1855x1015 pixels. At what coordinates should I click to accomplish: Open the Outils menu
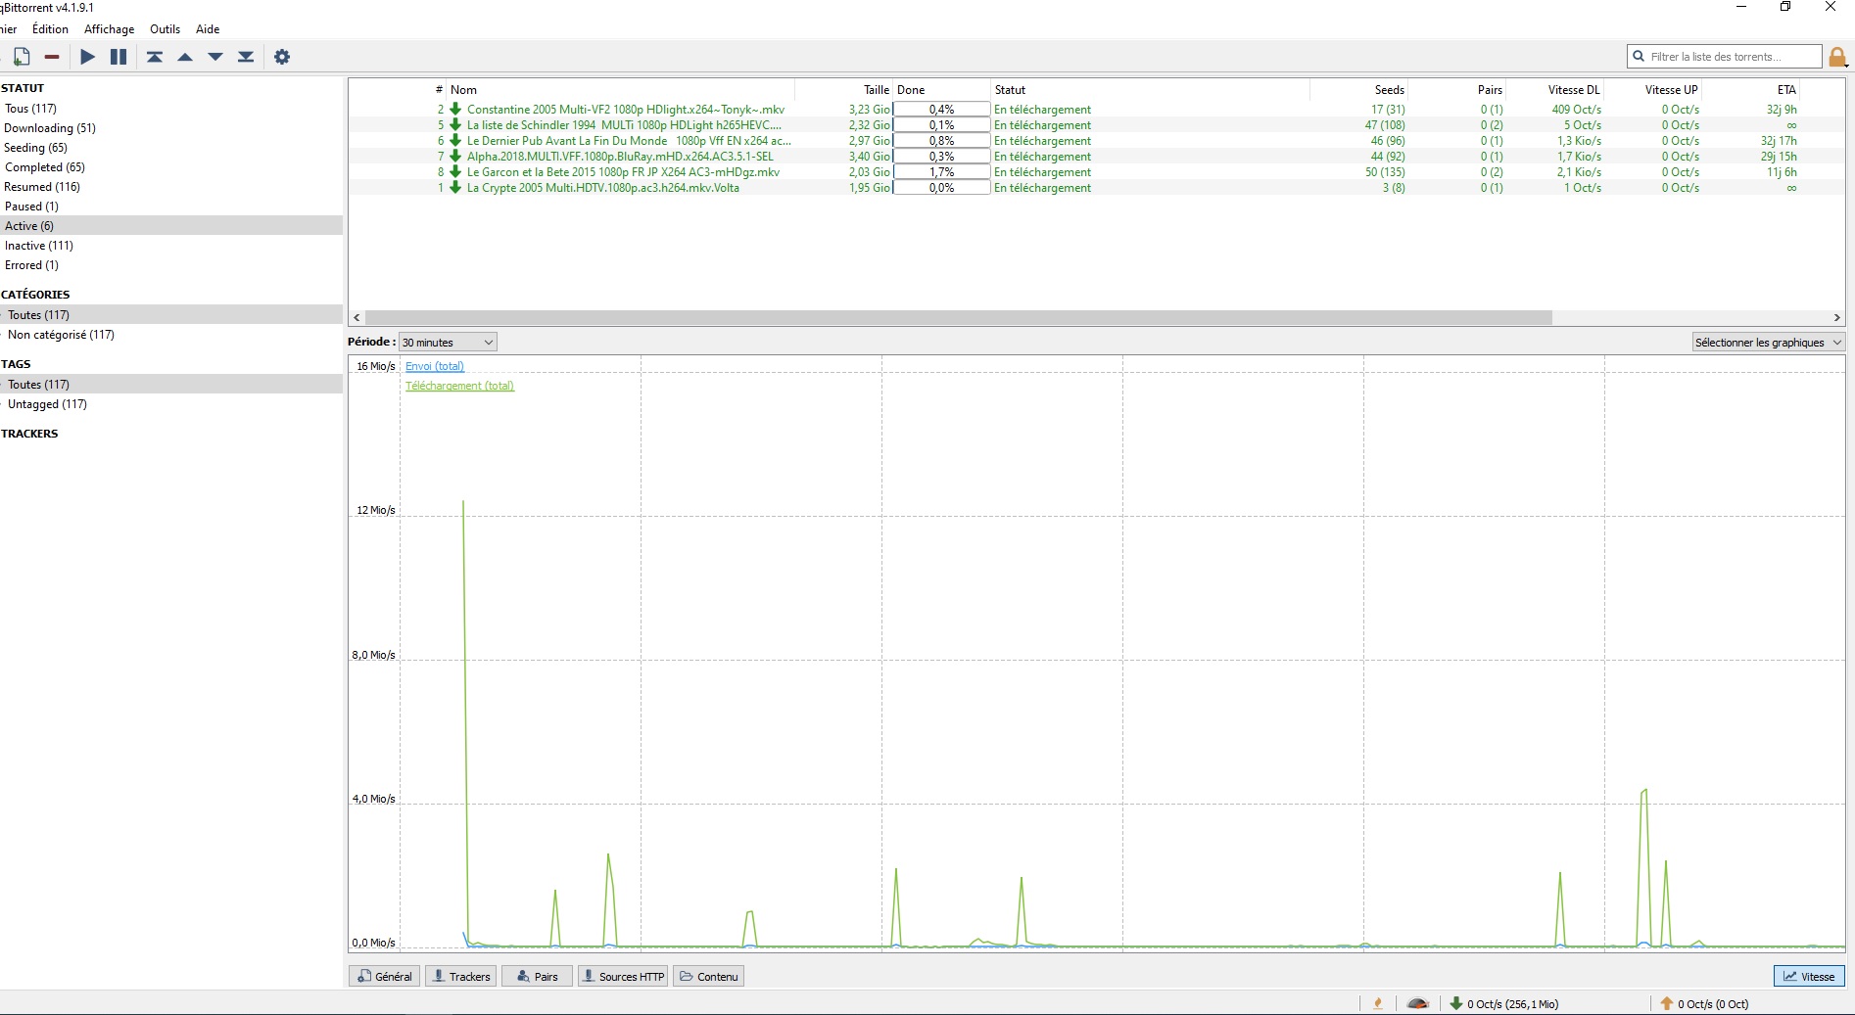tap(165, 29)
